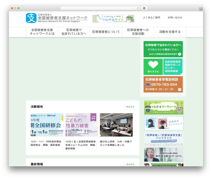The image size is (212, 179).
Task: Open 全国被害者支援ネットワークとは menu
Action: 42,32
